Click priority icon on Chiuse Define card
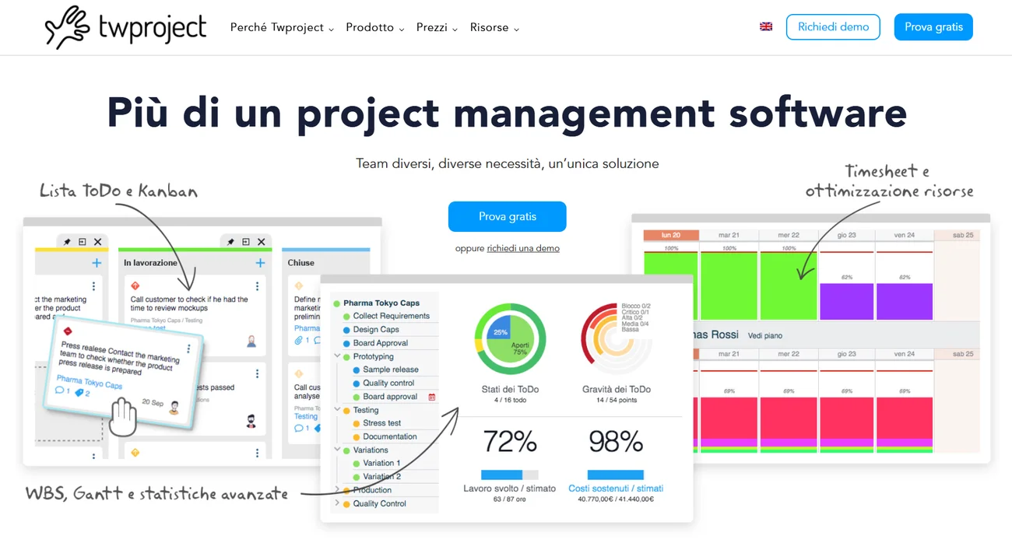 pyautogui.click(x=299, y=286)
